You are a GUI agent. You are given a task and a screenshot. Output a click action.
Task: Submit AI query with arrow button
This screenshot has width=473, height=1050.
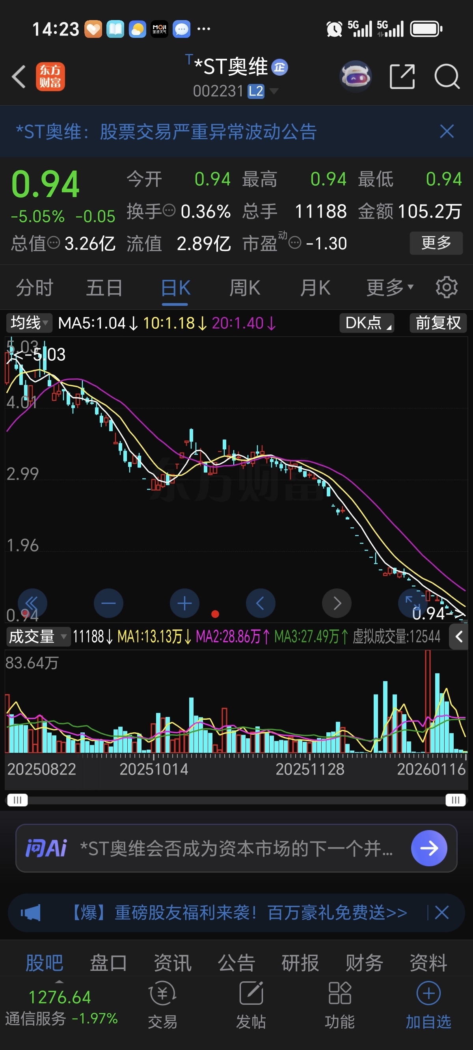point(429,848)
